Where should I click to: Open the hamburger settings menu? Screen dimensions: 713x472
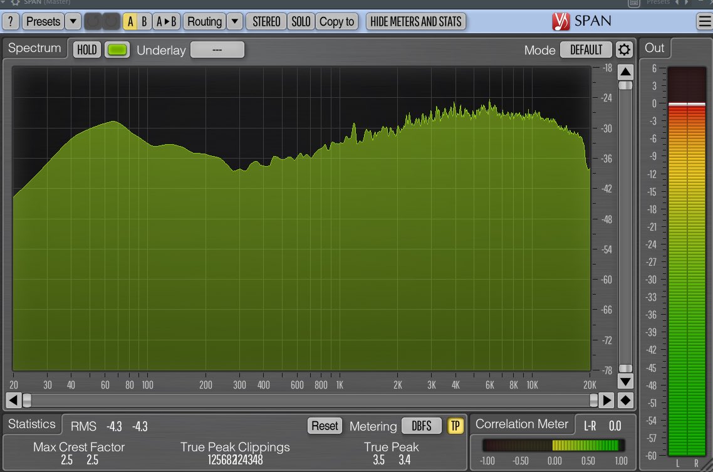coord(704,21)
